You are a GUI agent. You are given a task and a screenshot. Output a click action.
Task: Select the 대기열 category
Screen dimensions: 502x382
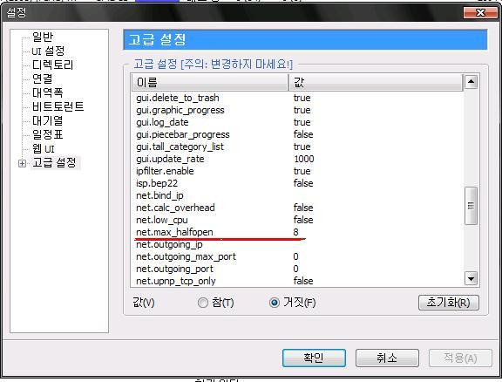[48, 120]
